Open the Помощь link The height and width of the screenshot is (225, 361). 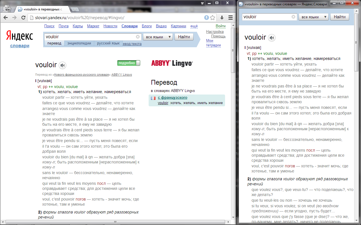point(218,36)
